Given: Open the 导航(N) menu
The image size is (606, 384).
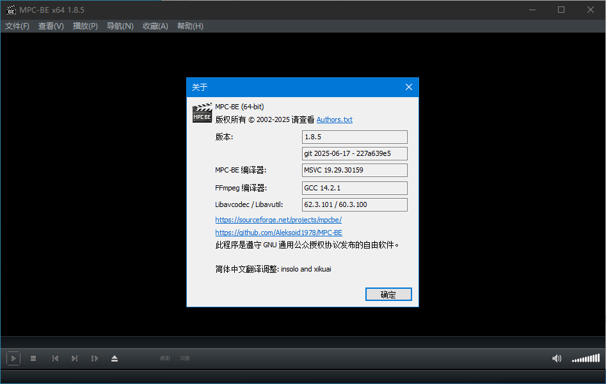Looking at the screenshot, I should click(x=120, y=26).
